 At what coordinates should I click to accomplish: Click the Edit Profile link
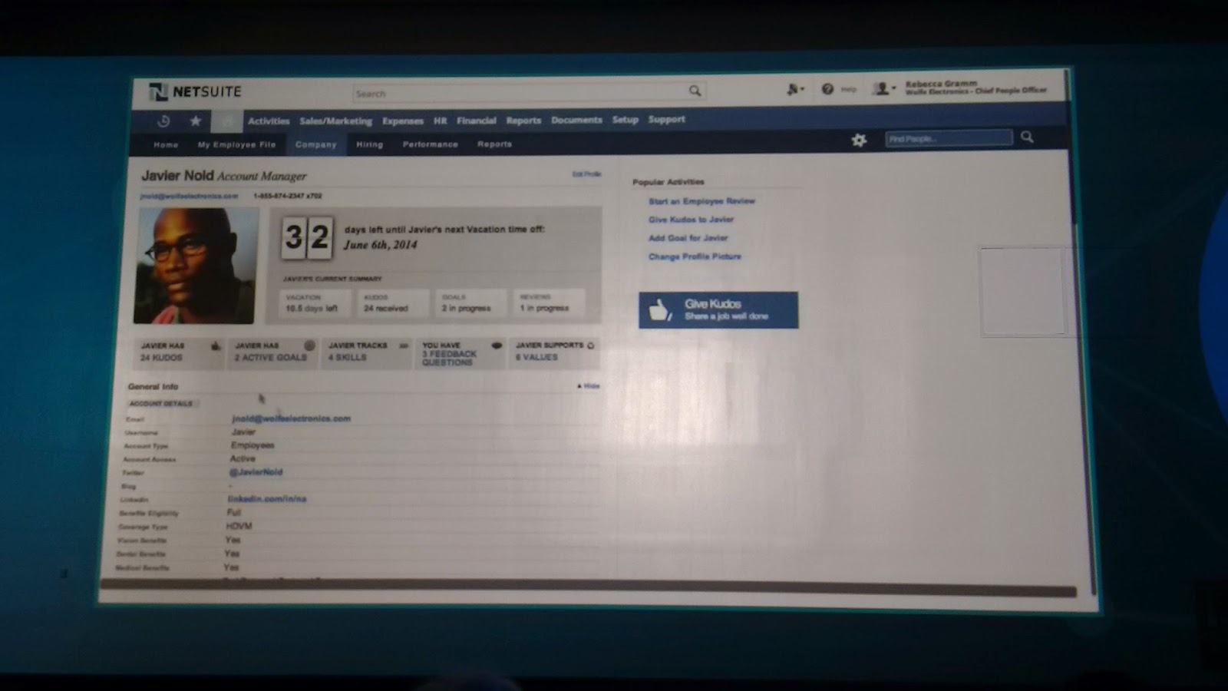586,174
